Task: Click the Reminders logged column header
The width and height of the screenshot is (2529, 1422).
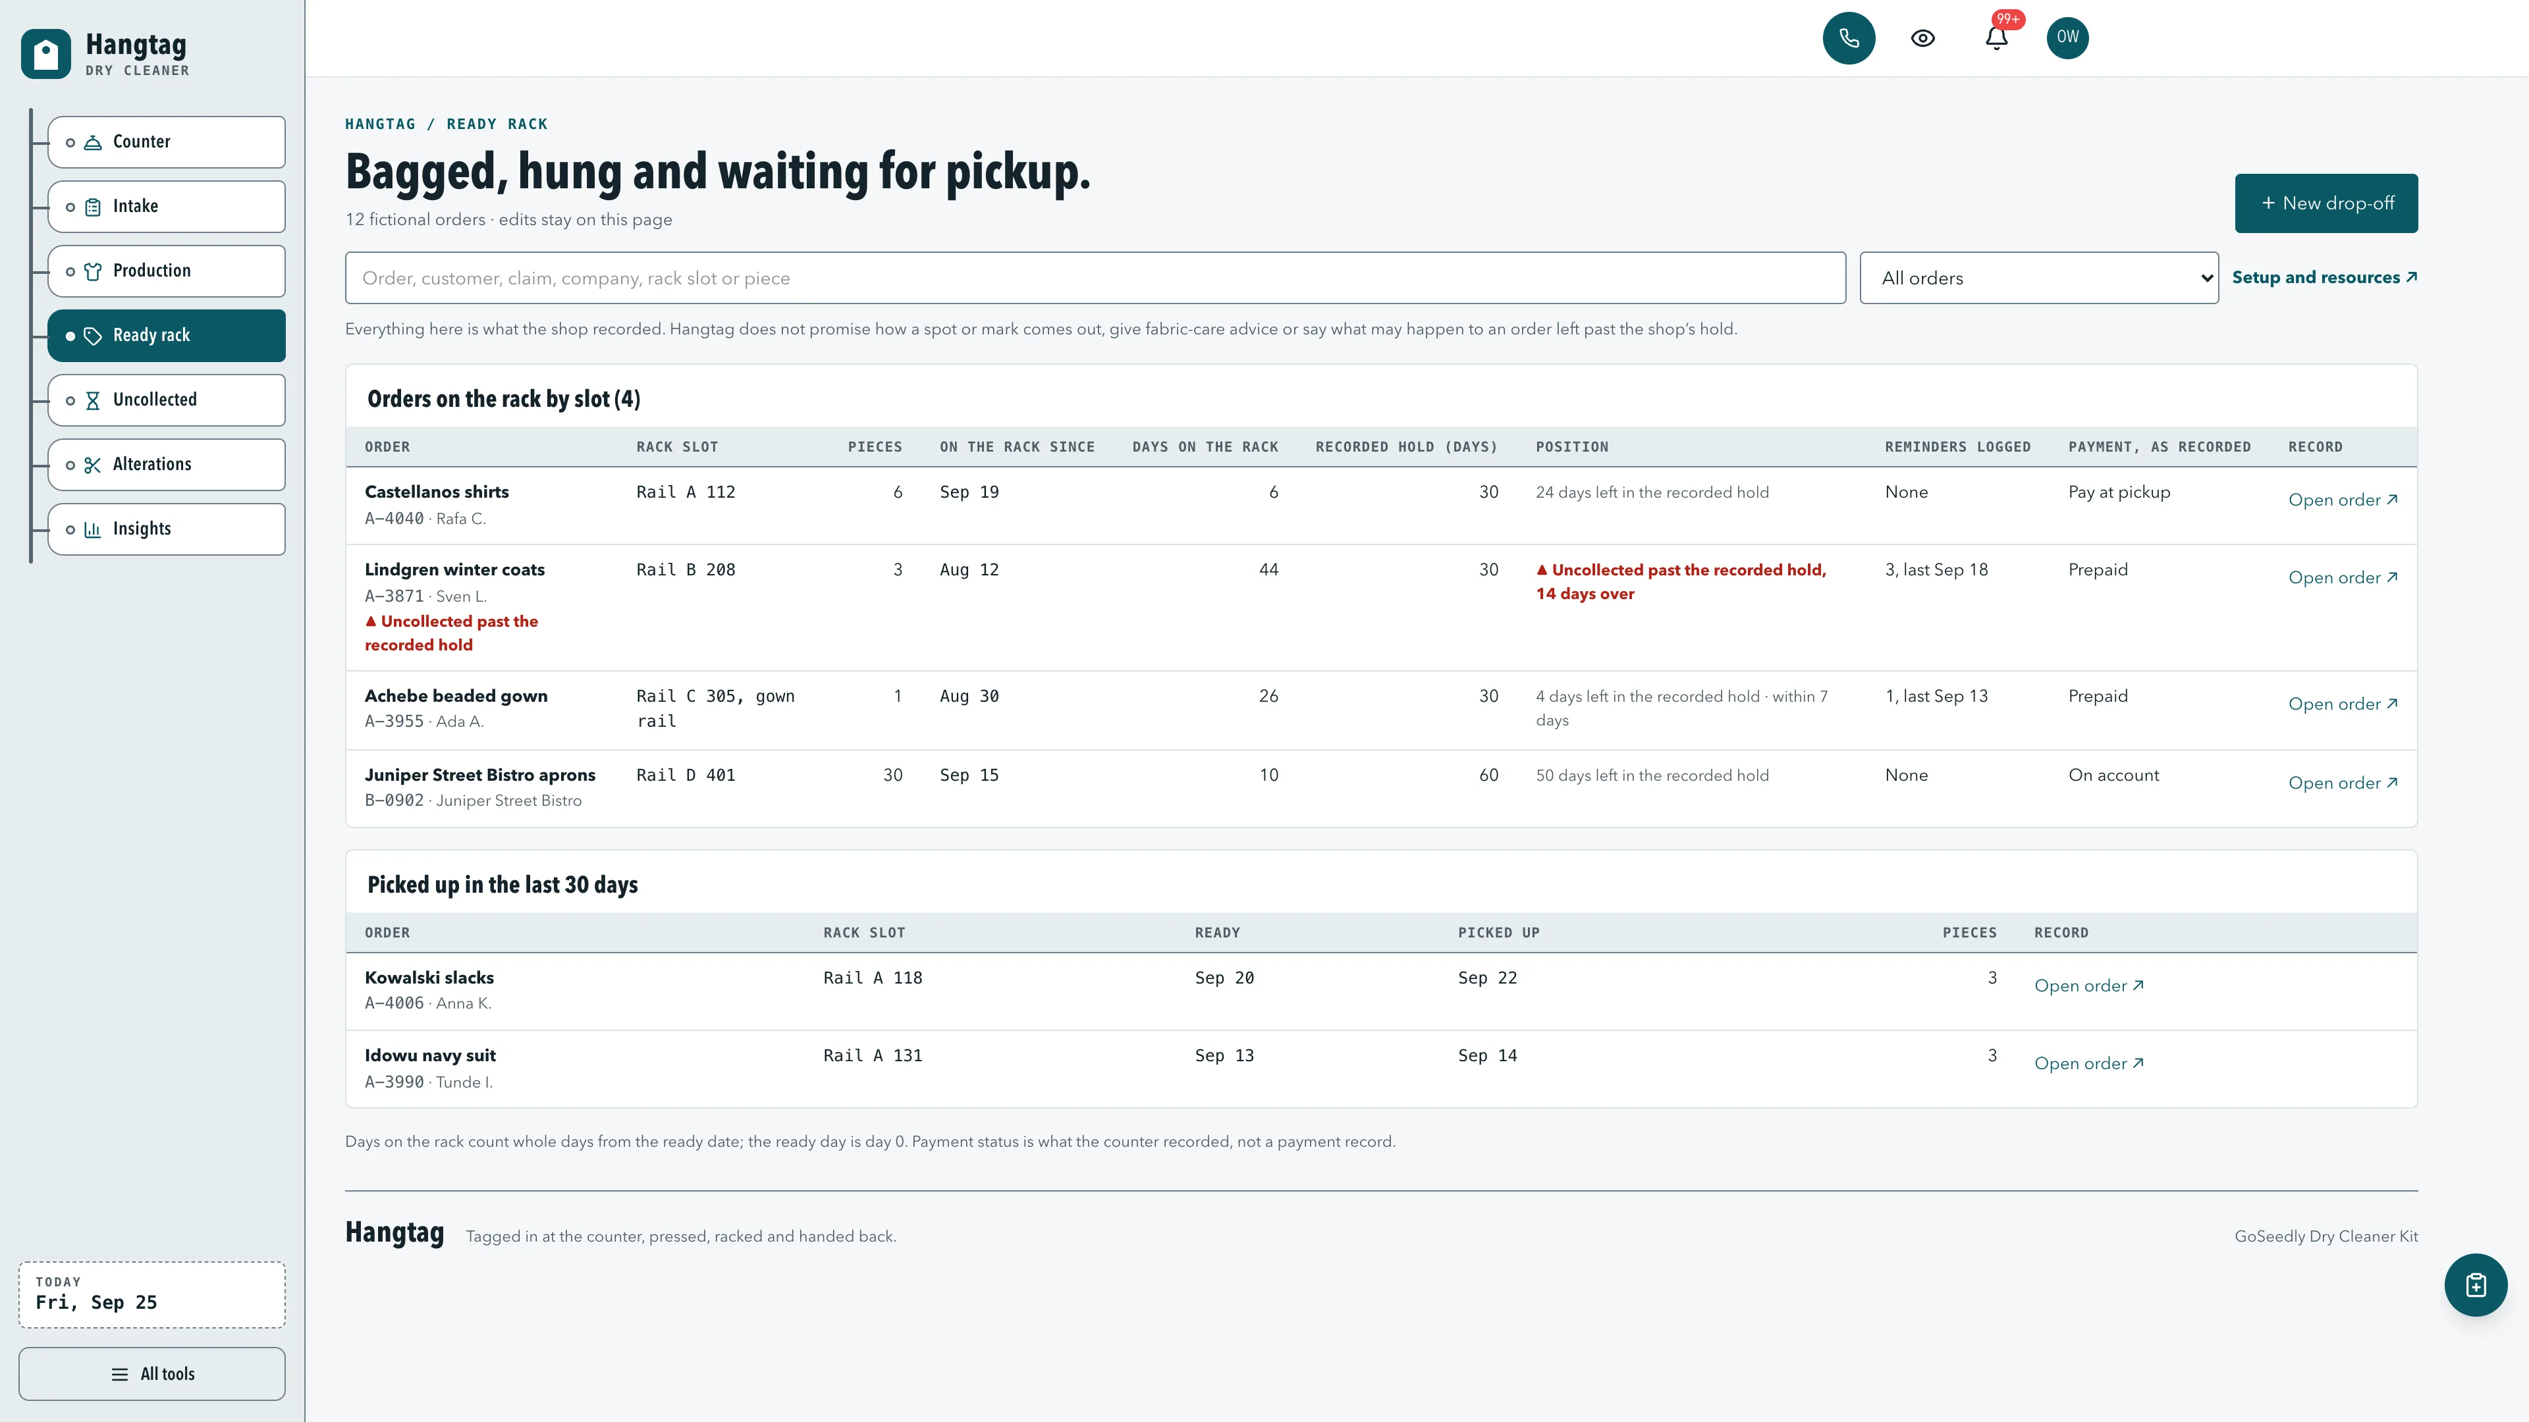Action: (x=1957, y=446)
